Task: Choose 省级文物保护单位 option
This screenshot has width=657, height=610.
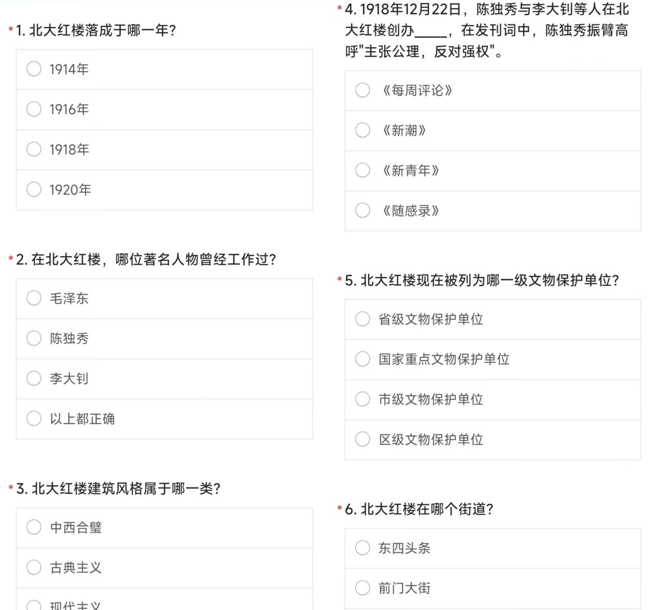Action: 362,319
